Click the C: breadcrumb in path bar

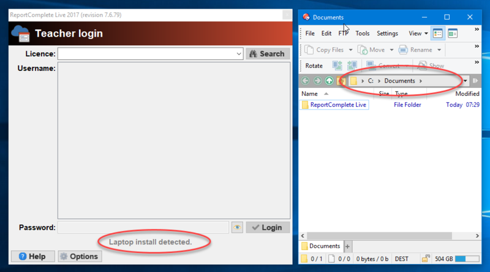click(x=371, y=81)
